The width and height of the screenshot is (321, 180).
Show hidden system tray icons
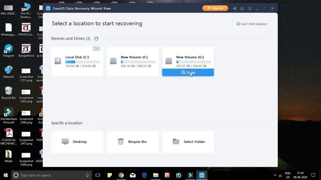click(x=275, y=175)
